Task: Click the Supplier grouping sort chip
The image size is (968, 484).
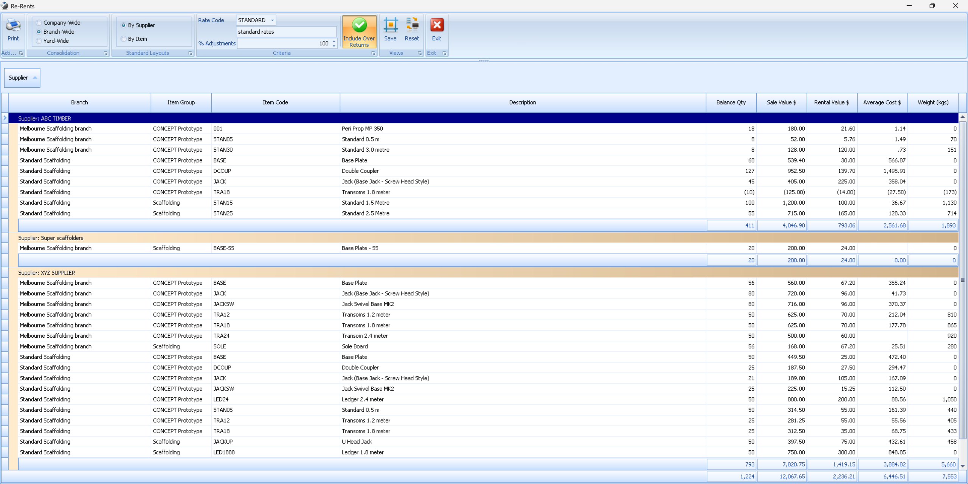Action: point(22,78)
